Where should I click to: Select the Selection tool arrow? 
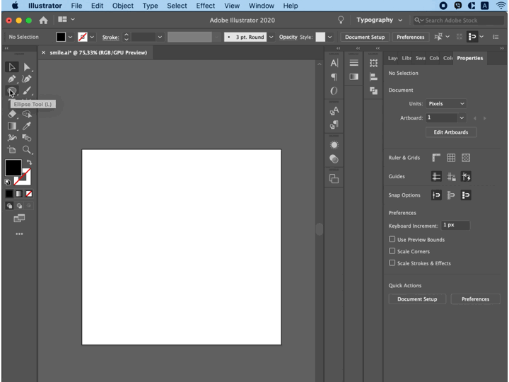12,67
